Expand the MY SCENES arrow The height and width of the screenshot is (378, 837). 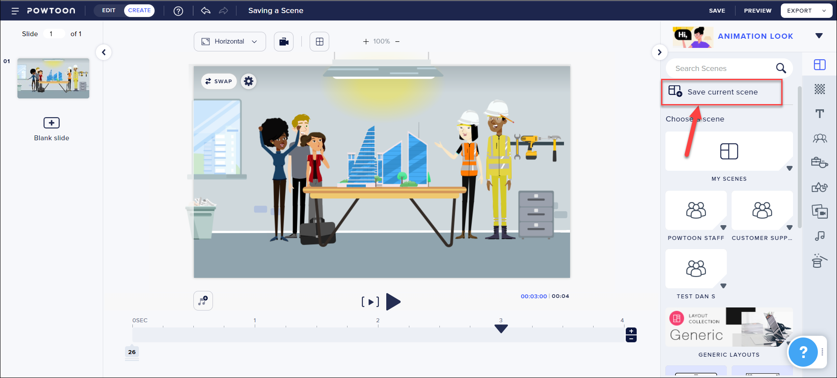(790, 168)
